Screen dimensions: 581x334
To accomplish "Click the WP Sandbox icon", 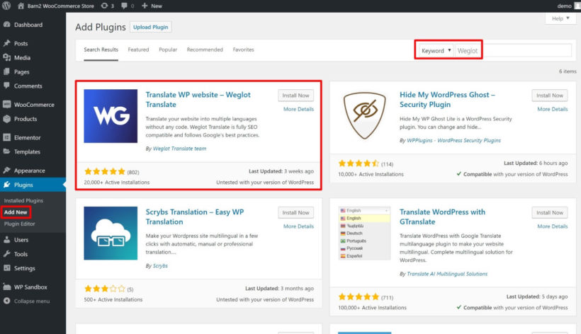I will (6, 287).
